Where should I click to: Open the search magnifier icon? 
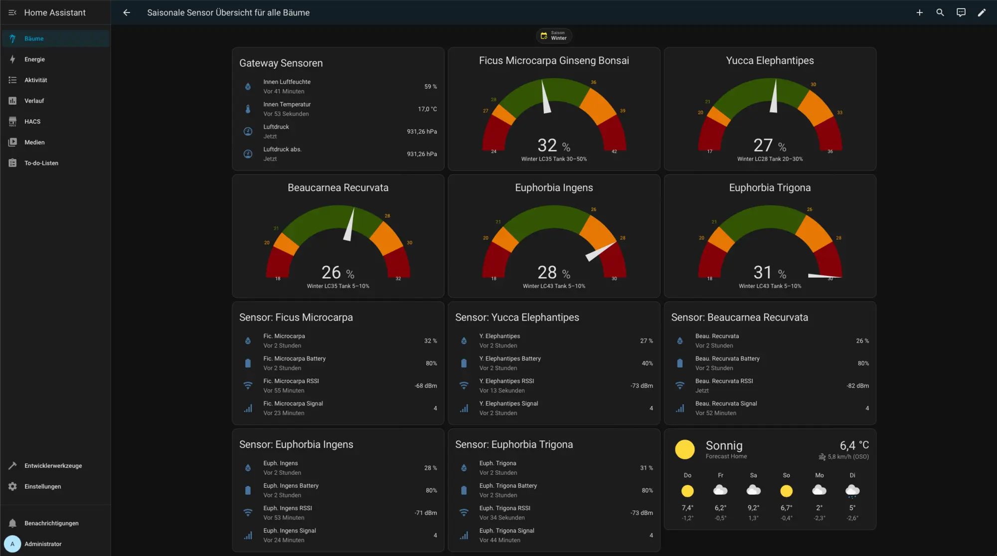click(940, 12)
